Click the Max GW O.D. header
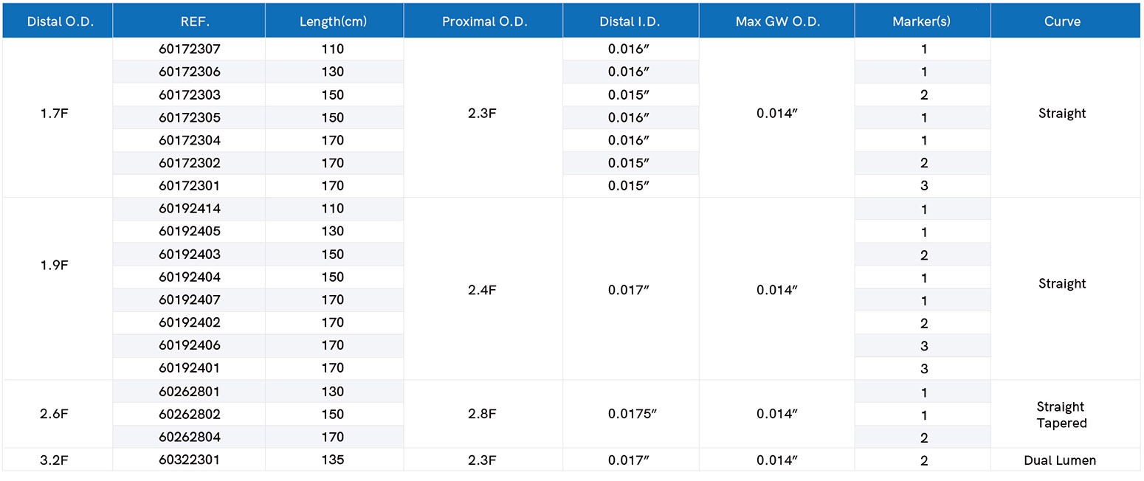The image size is (1144, 481). 776,21
